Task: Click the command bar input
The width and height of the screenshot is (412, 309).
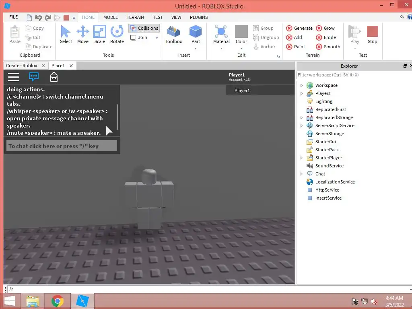Action: click(209, 289)
